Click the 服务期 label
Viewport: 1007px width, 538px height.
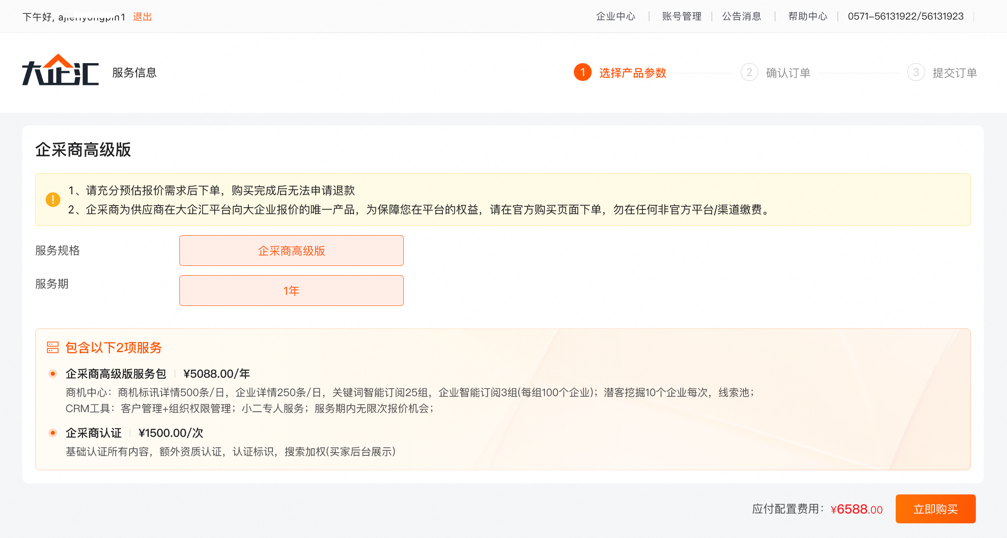point(52,284)
